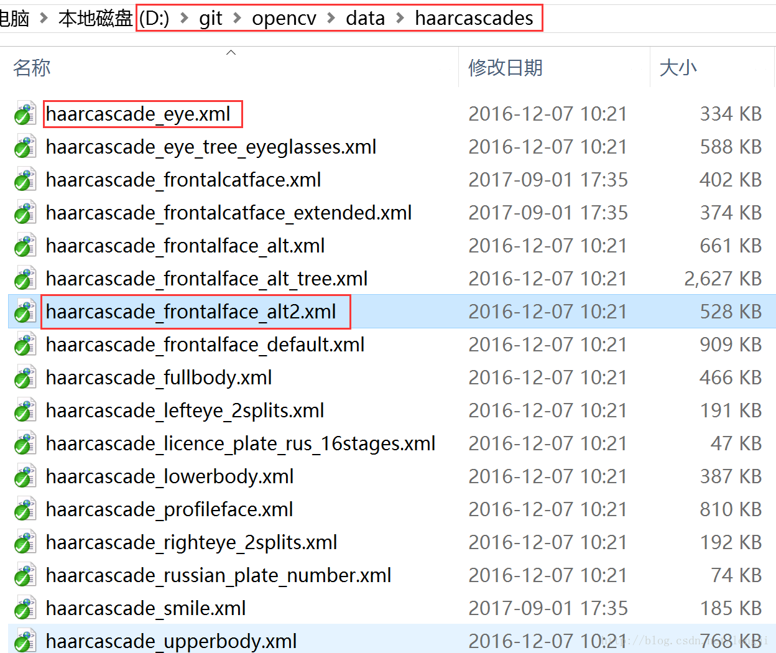Click the 191 KB size cell
This screenshot has height=653, width=776.
tap(731, 410)
